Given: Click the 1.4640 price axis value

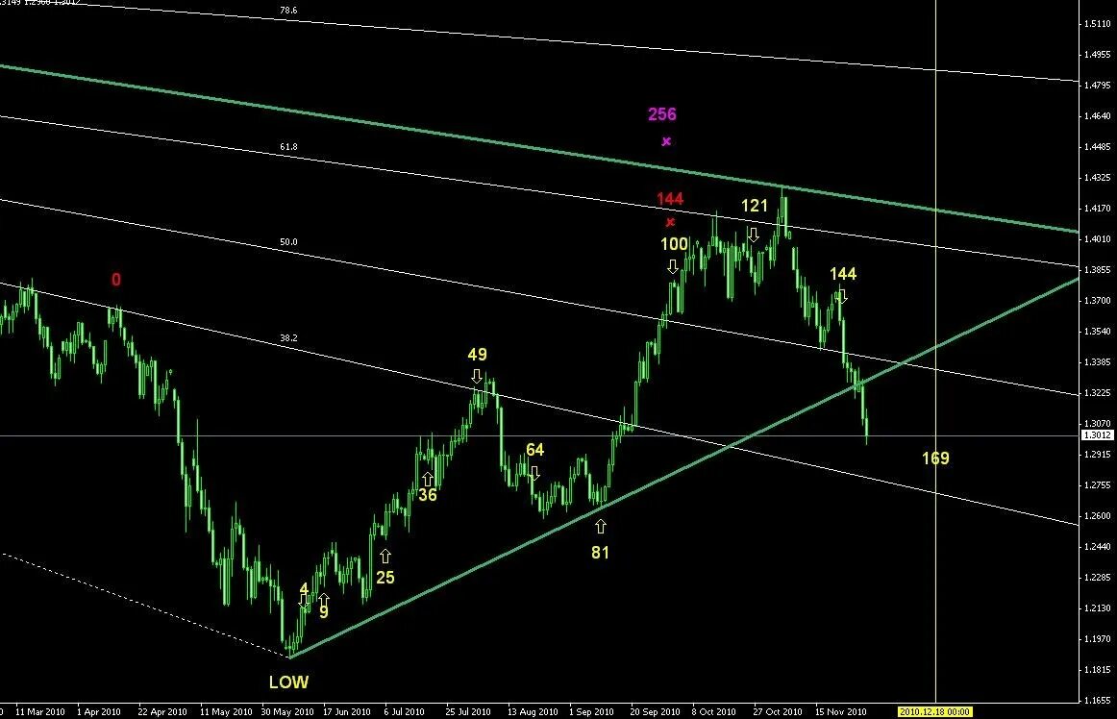Looking at the screenshot, I should point(1097,115).
